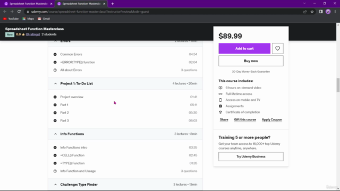Bookmark this page with the star icon
Screen dimensions: 340x191
tap(312, 12)
